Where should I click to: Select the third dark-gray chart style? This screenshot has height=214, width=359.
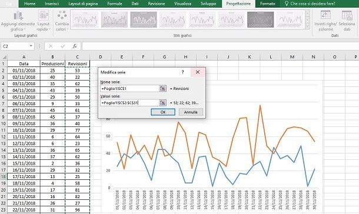(x=144, y=19)
